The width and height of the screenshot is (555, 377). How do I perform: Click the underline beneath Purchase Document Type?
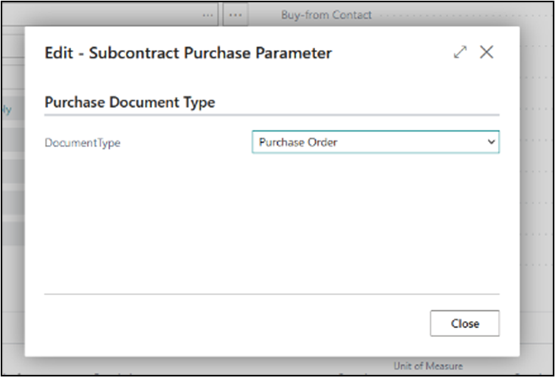(x=271, y=115)
